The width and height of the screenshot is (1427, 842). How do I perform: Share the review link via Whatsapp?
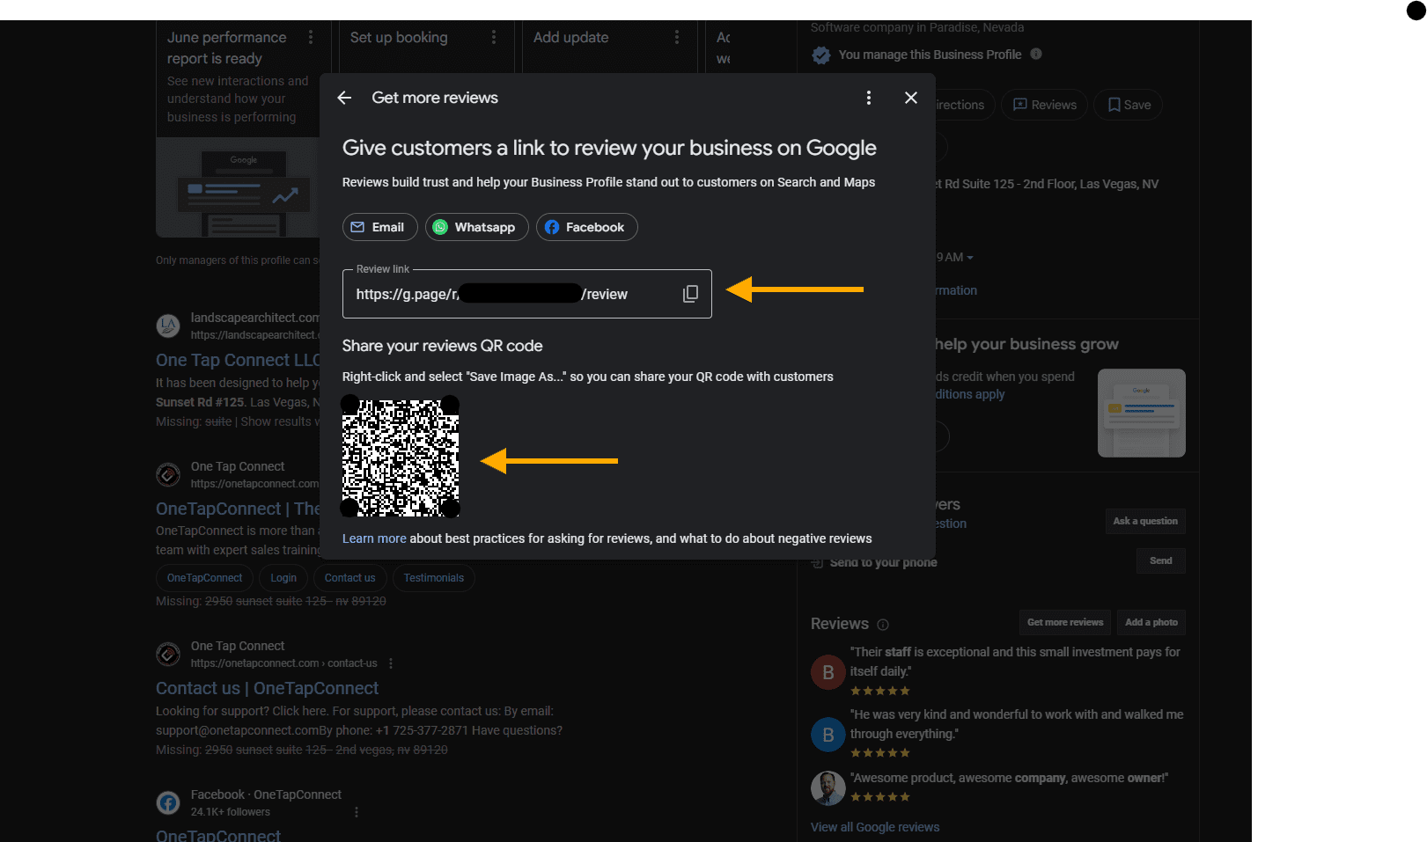[x=477, y=227]
